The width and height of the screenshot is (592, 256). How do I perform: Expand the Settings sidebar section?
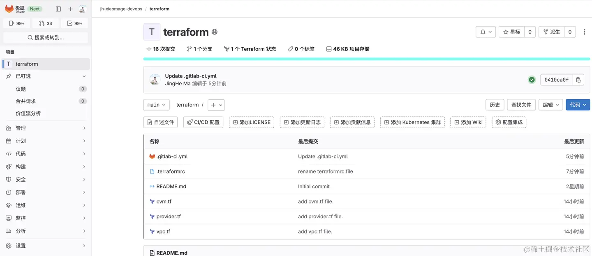tap(46, 246)
